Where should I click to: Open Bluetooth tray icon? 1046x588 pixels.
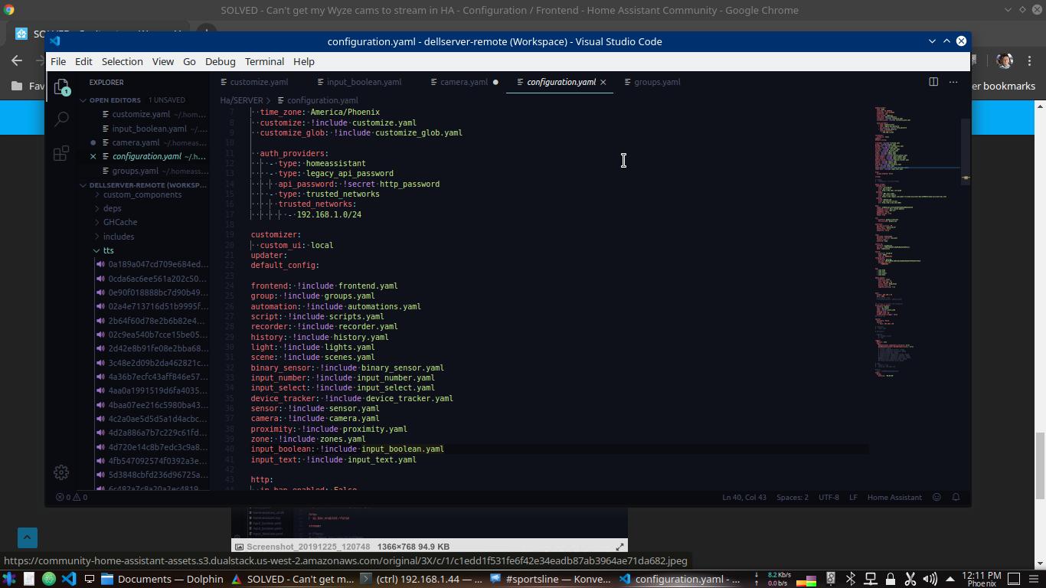tap(850, 579)
